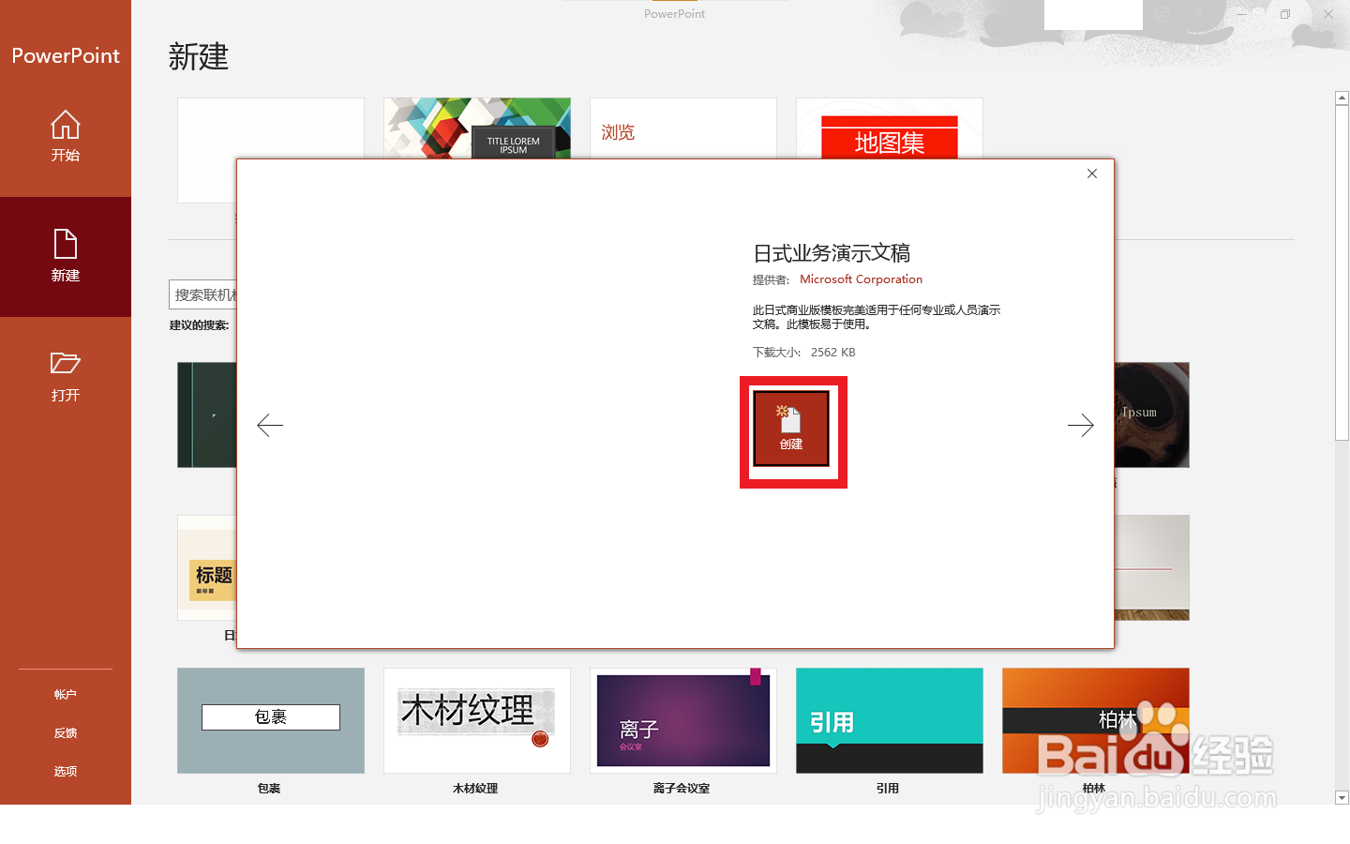1350x844 pixels.
Task: Select 新建 in the left sidebar
Action: 66,257
